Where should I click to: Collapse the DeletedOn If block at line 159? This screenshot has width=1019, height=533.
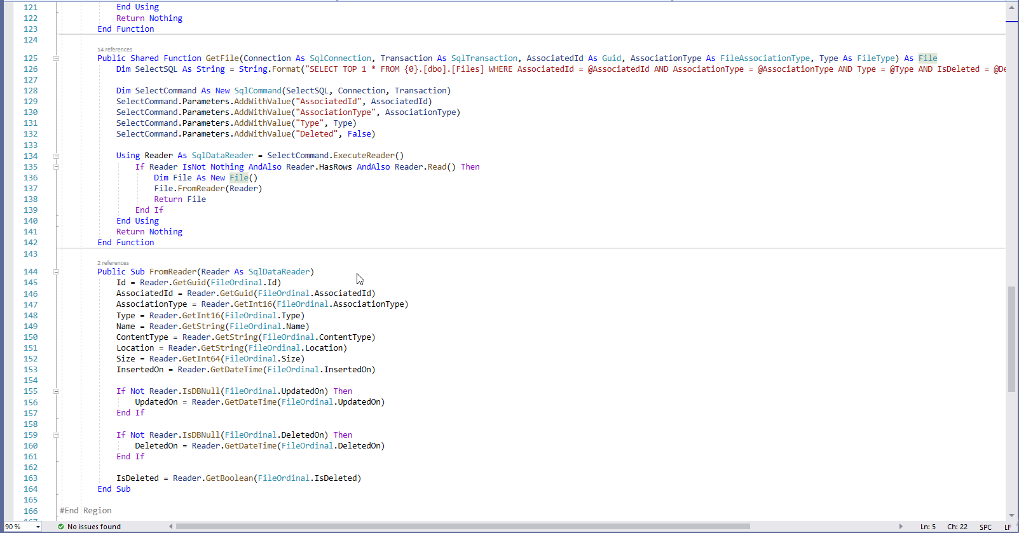point(56,435)
